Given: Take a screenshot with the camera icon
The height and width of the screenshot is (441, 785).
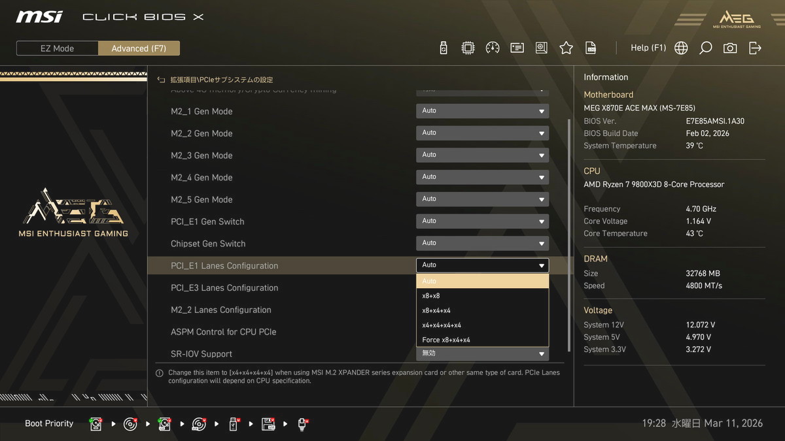Looking at the screenshot, I should 730,48.
